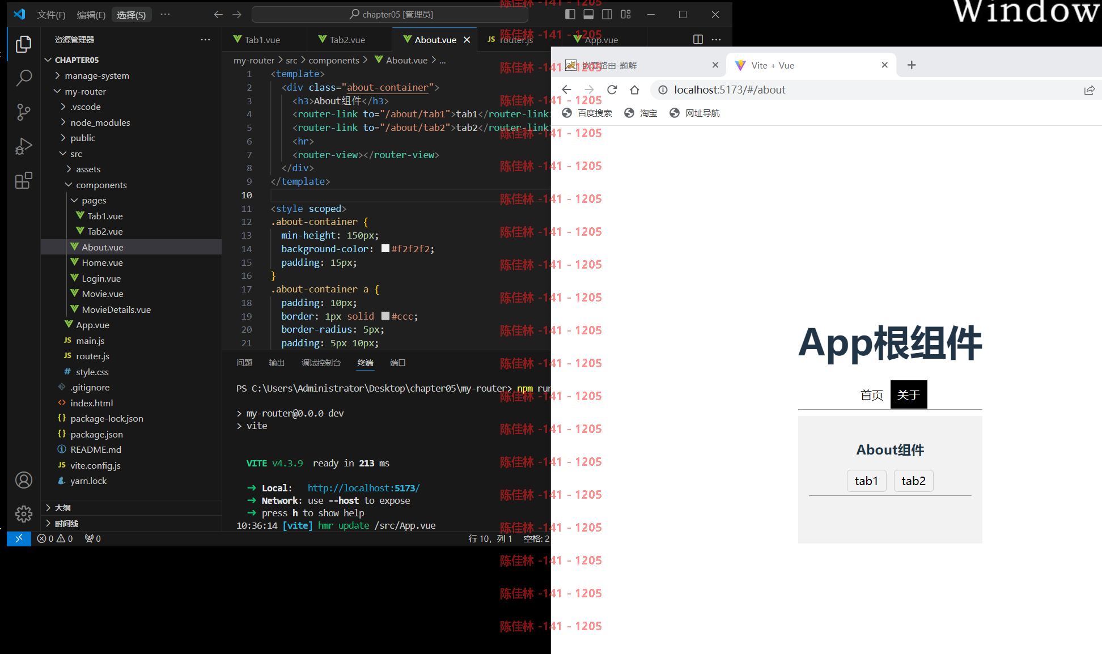Open the customize layout icon
1102x654 pixels.
[626, 14]
